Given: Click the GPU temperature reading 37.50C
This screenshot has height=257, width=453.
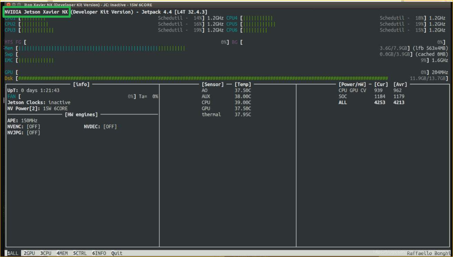Looking at the screenshot, I should click(x=243, y=108).
